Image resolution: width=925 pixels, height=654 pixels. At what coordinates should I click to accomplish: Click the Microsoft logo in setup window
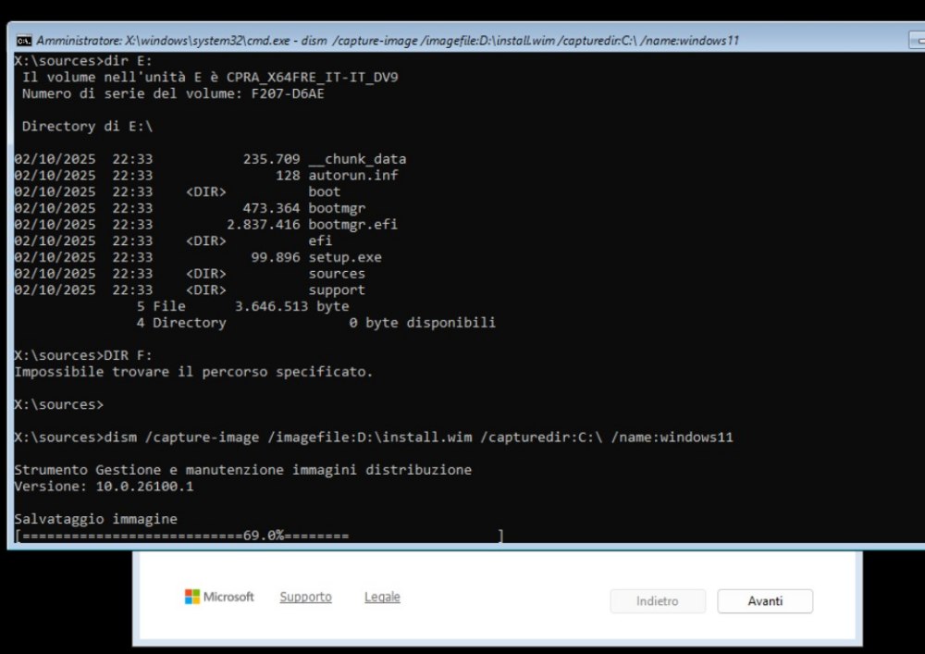point(219,597)
